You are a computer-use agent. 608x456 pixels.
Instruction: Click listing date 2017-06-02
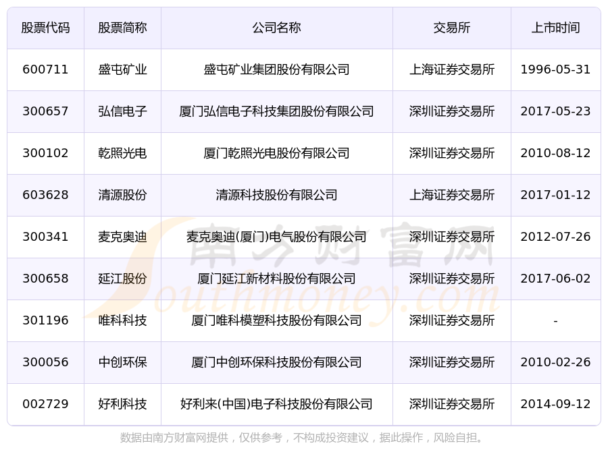[x=556, y=279]
